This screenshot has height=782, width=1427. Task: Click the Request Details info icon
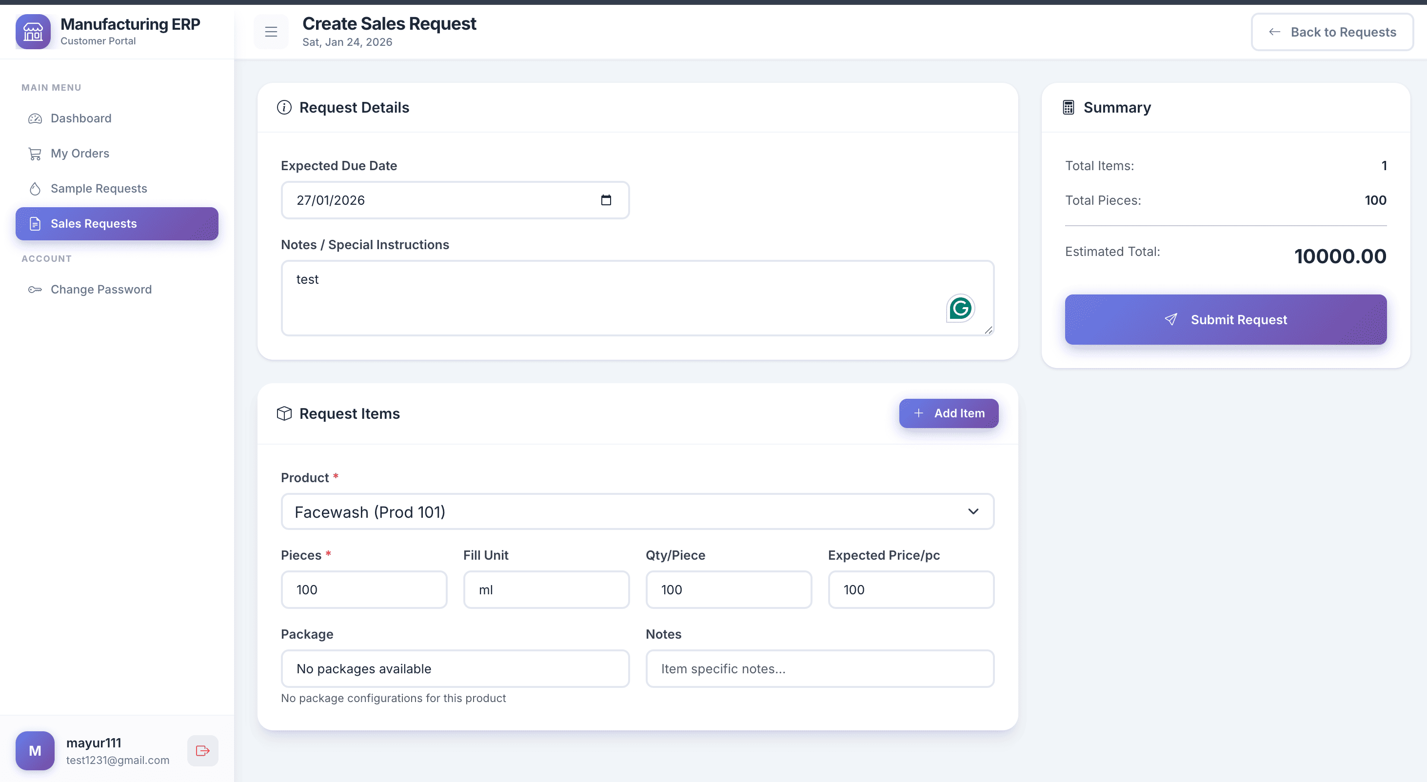click(284, 107)
